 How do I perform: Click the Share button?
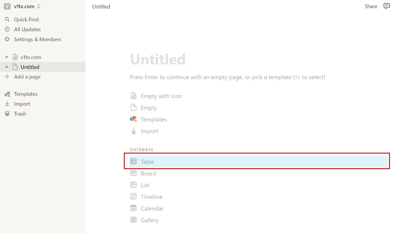[371, 6]
